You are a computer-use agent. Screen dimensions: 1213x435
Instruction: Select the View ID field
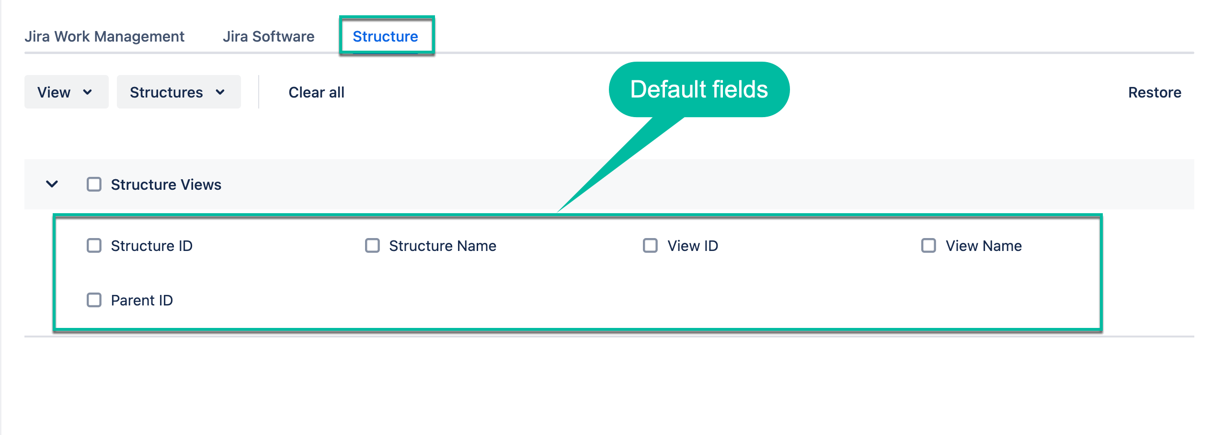pos(650,245)
